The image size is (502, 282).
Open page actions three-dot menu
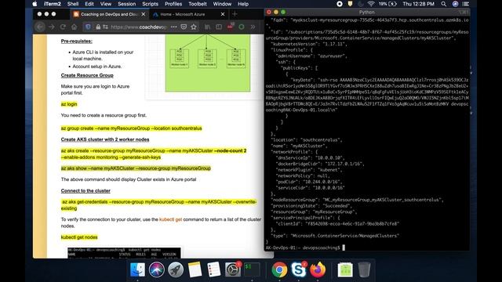(173, 27)
